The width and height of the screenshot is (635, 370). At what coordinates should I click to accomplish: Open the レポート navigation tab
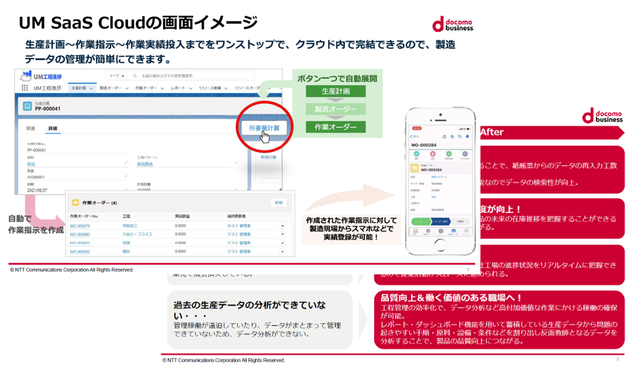click(x=178, y=88)
